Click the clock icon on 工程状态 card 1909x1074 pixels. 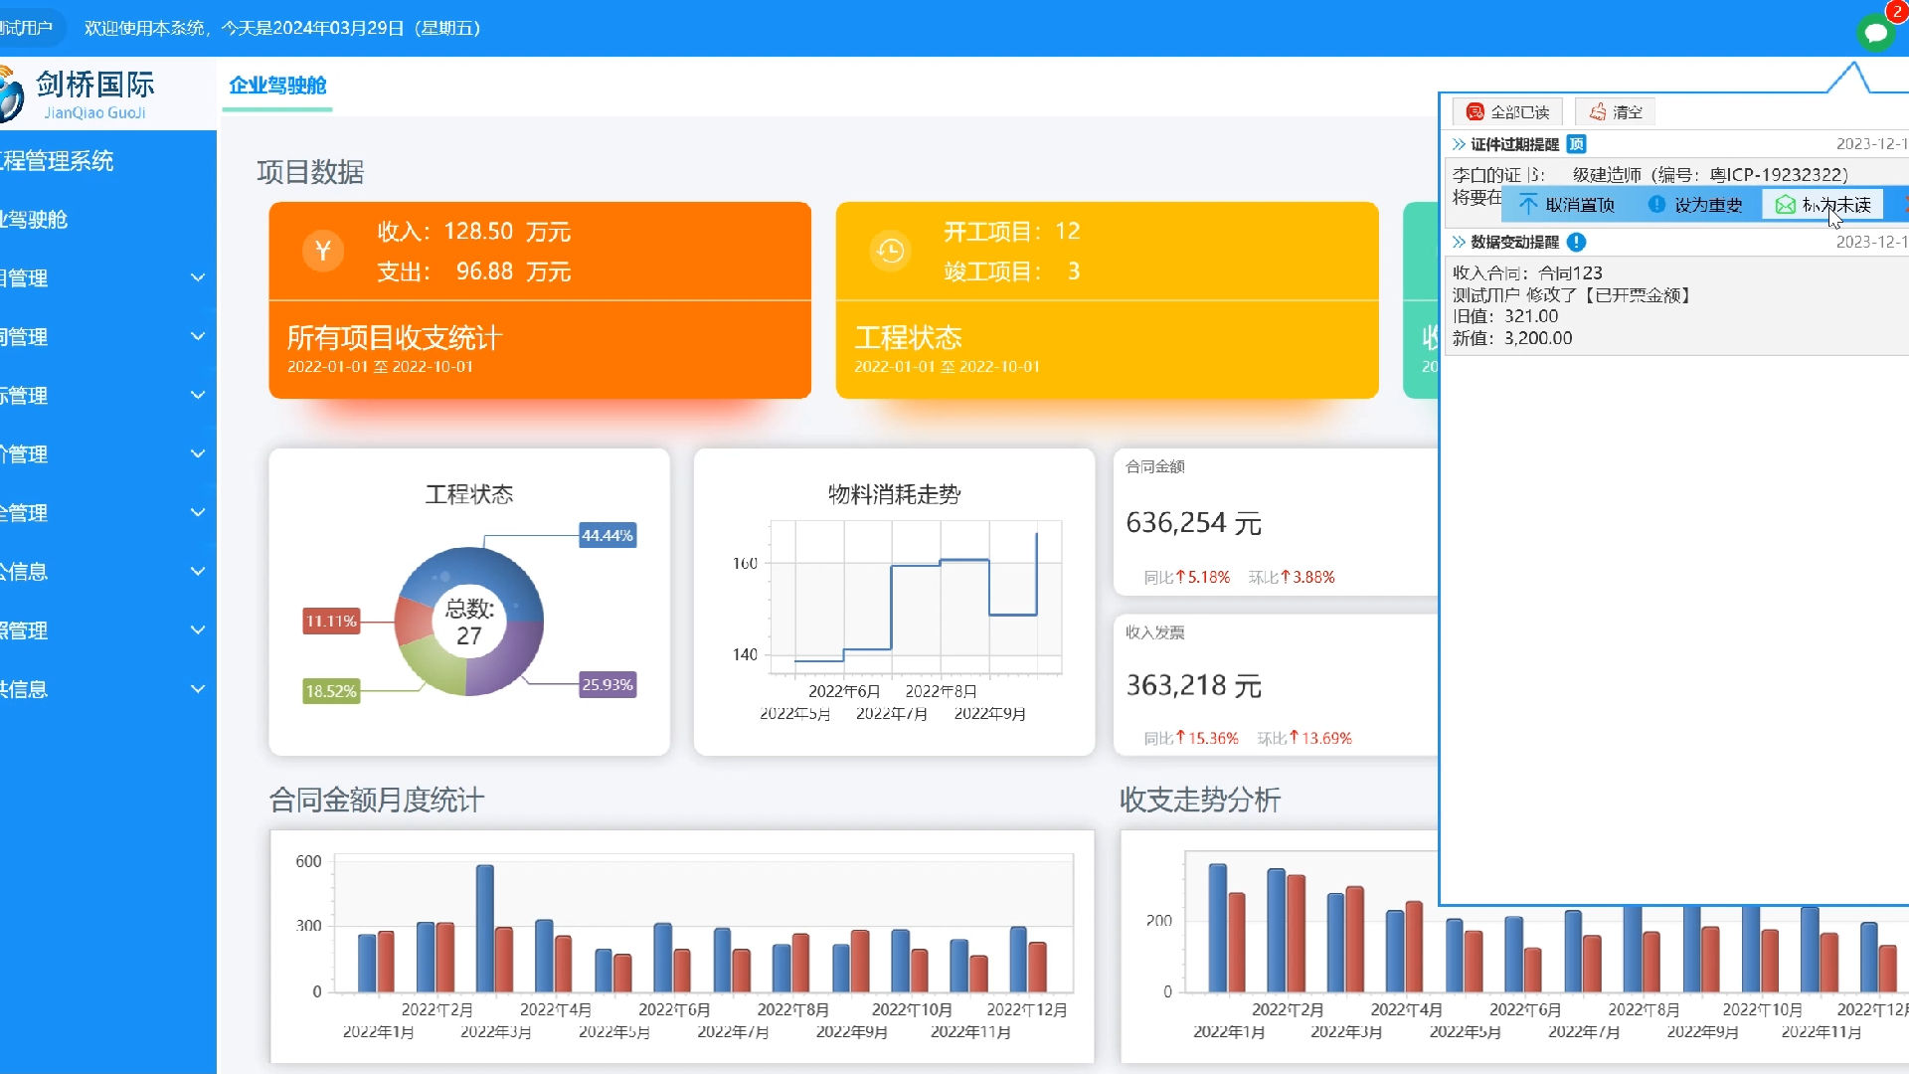coord(890,251)
